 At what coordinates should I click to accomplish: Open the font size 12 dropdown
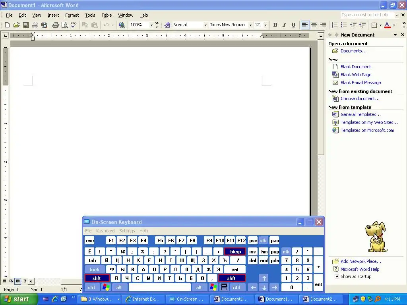[x=265, y=25]
